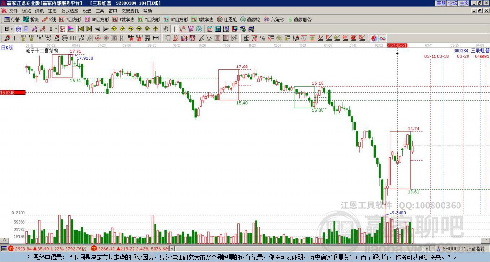Open the 江恩 menu
The height and width of the screenshot is (262, 490).
click(x=52, y=11)
